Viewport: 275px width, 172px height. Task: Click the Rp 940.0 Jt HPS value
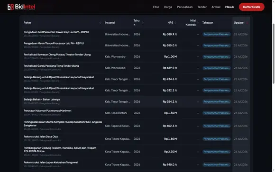tap(170, 164)
